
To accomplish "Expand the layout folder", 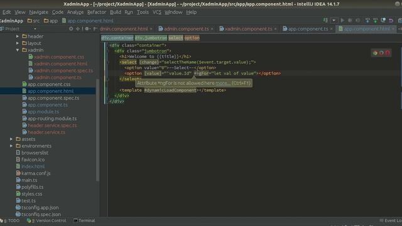I will (18, 43).
